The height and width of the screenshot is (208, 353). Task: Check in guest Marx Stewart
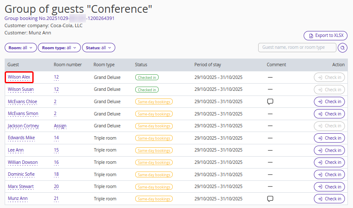coord(329,187)
